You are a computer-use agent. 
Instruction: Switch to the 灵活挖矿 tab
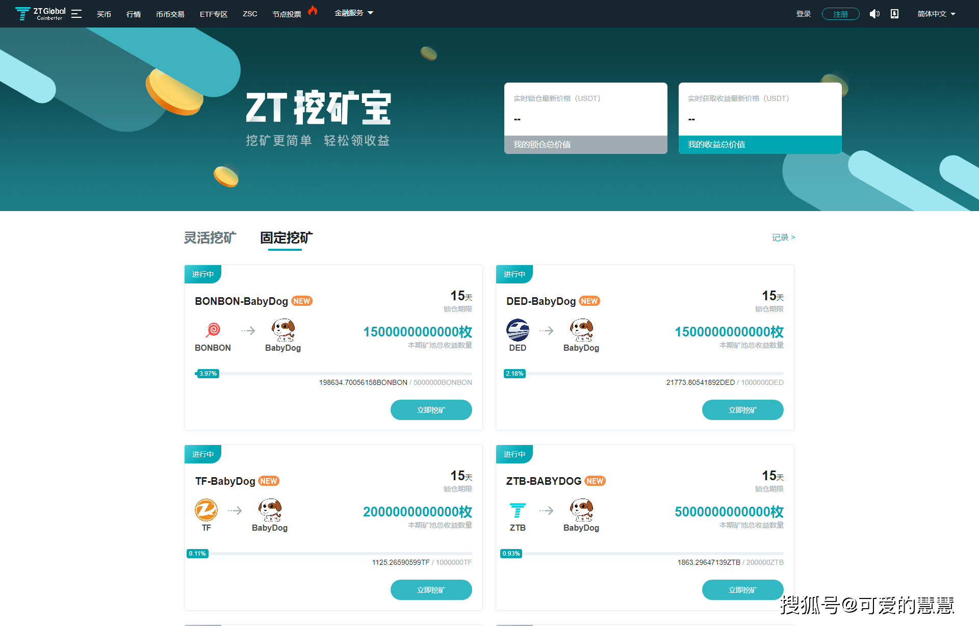coord(210,238)
